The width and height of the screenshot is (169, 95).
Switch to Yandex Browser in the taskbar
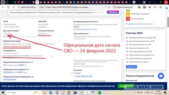click(x=87, y=93)
